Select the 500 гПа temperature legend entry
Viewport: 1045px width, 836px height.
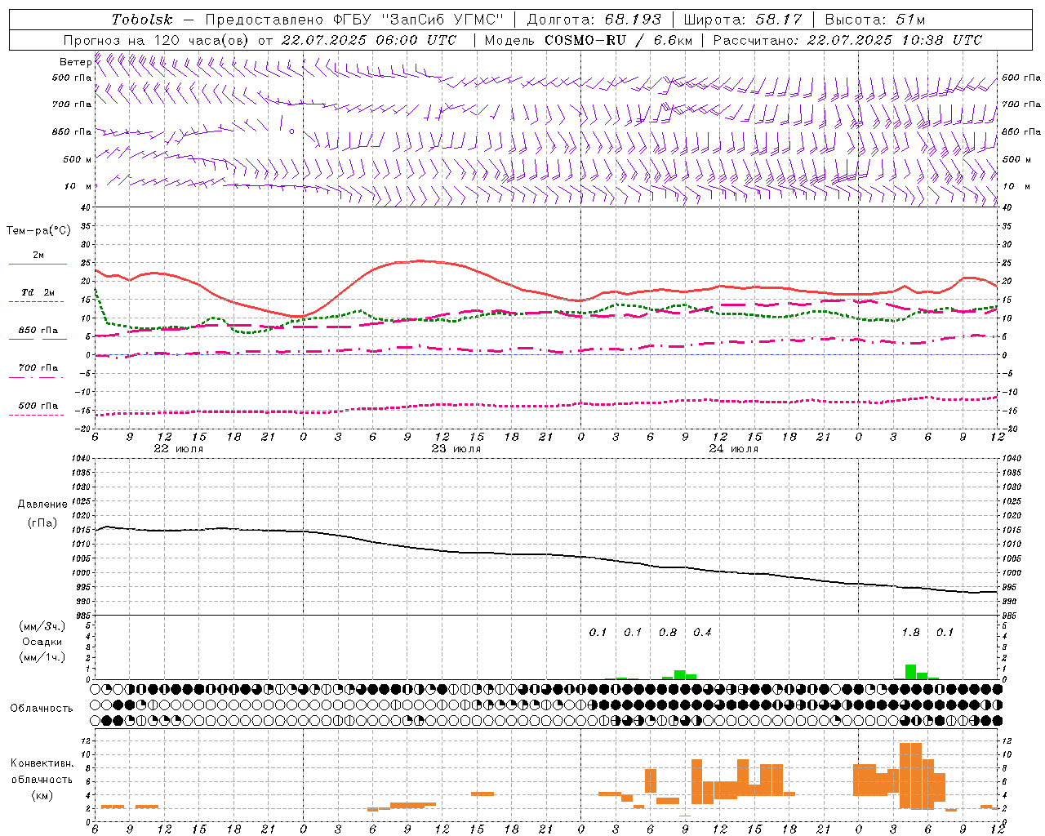[x=38, y=406]
